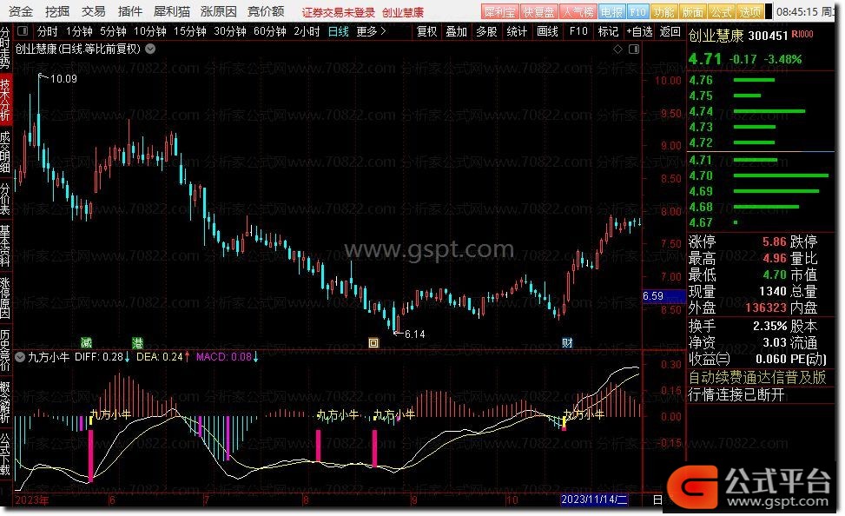Click the 快复盘 button

pyautogui.click(x=538, y=12)
